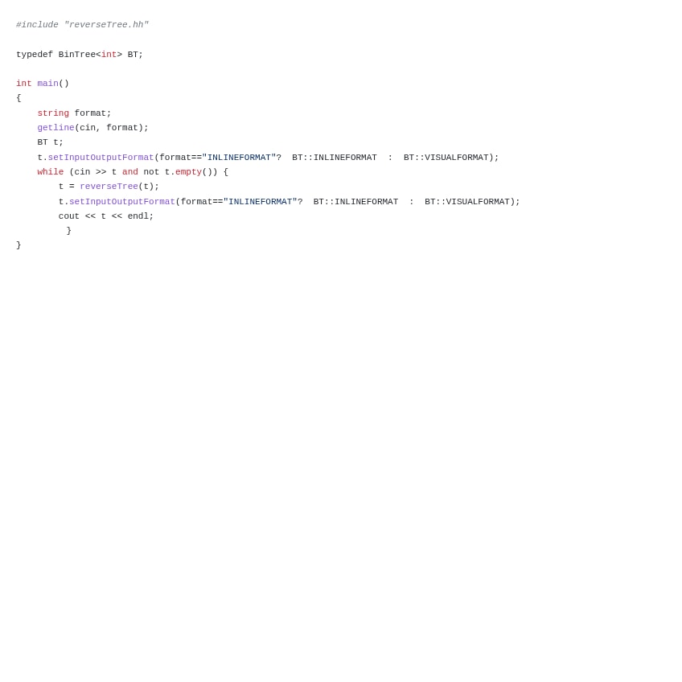
Task: Click the 'and' operator in while condition
Action: coord(130,172)
